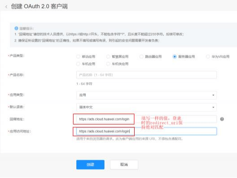Image resolution: width=237 pixels, height=178 pixels.
Task: Open the help icon beside 回调地址 field
Action: pyautogui.click(x=222, y=119)
